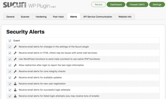Click wrench icon beside available updates alert

[15, 77]
